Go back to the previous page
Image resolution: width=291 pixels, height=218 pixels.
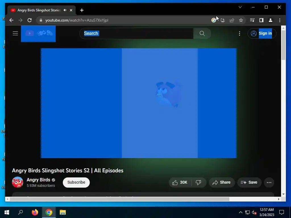11,20
